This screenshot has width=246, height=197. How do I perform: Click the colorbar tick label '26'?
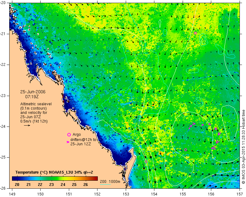coord(85,185)
